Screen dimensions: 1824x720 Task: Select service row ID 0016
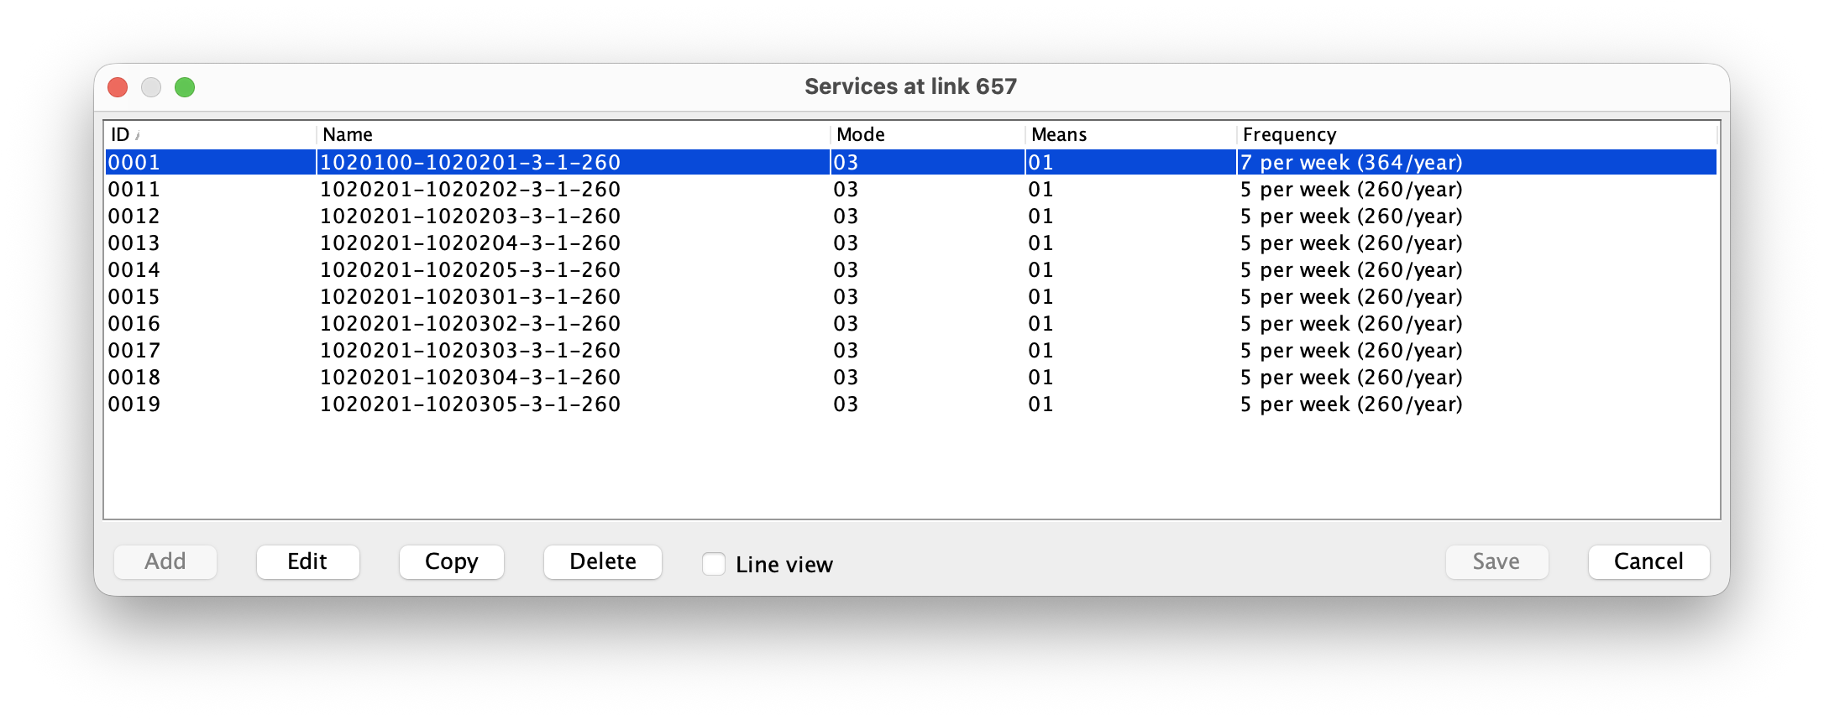911,323
